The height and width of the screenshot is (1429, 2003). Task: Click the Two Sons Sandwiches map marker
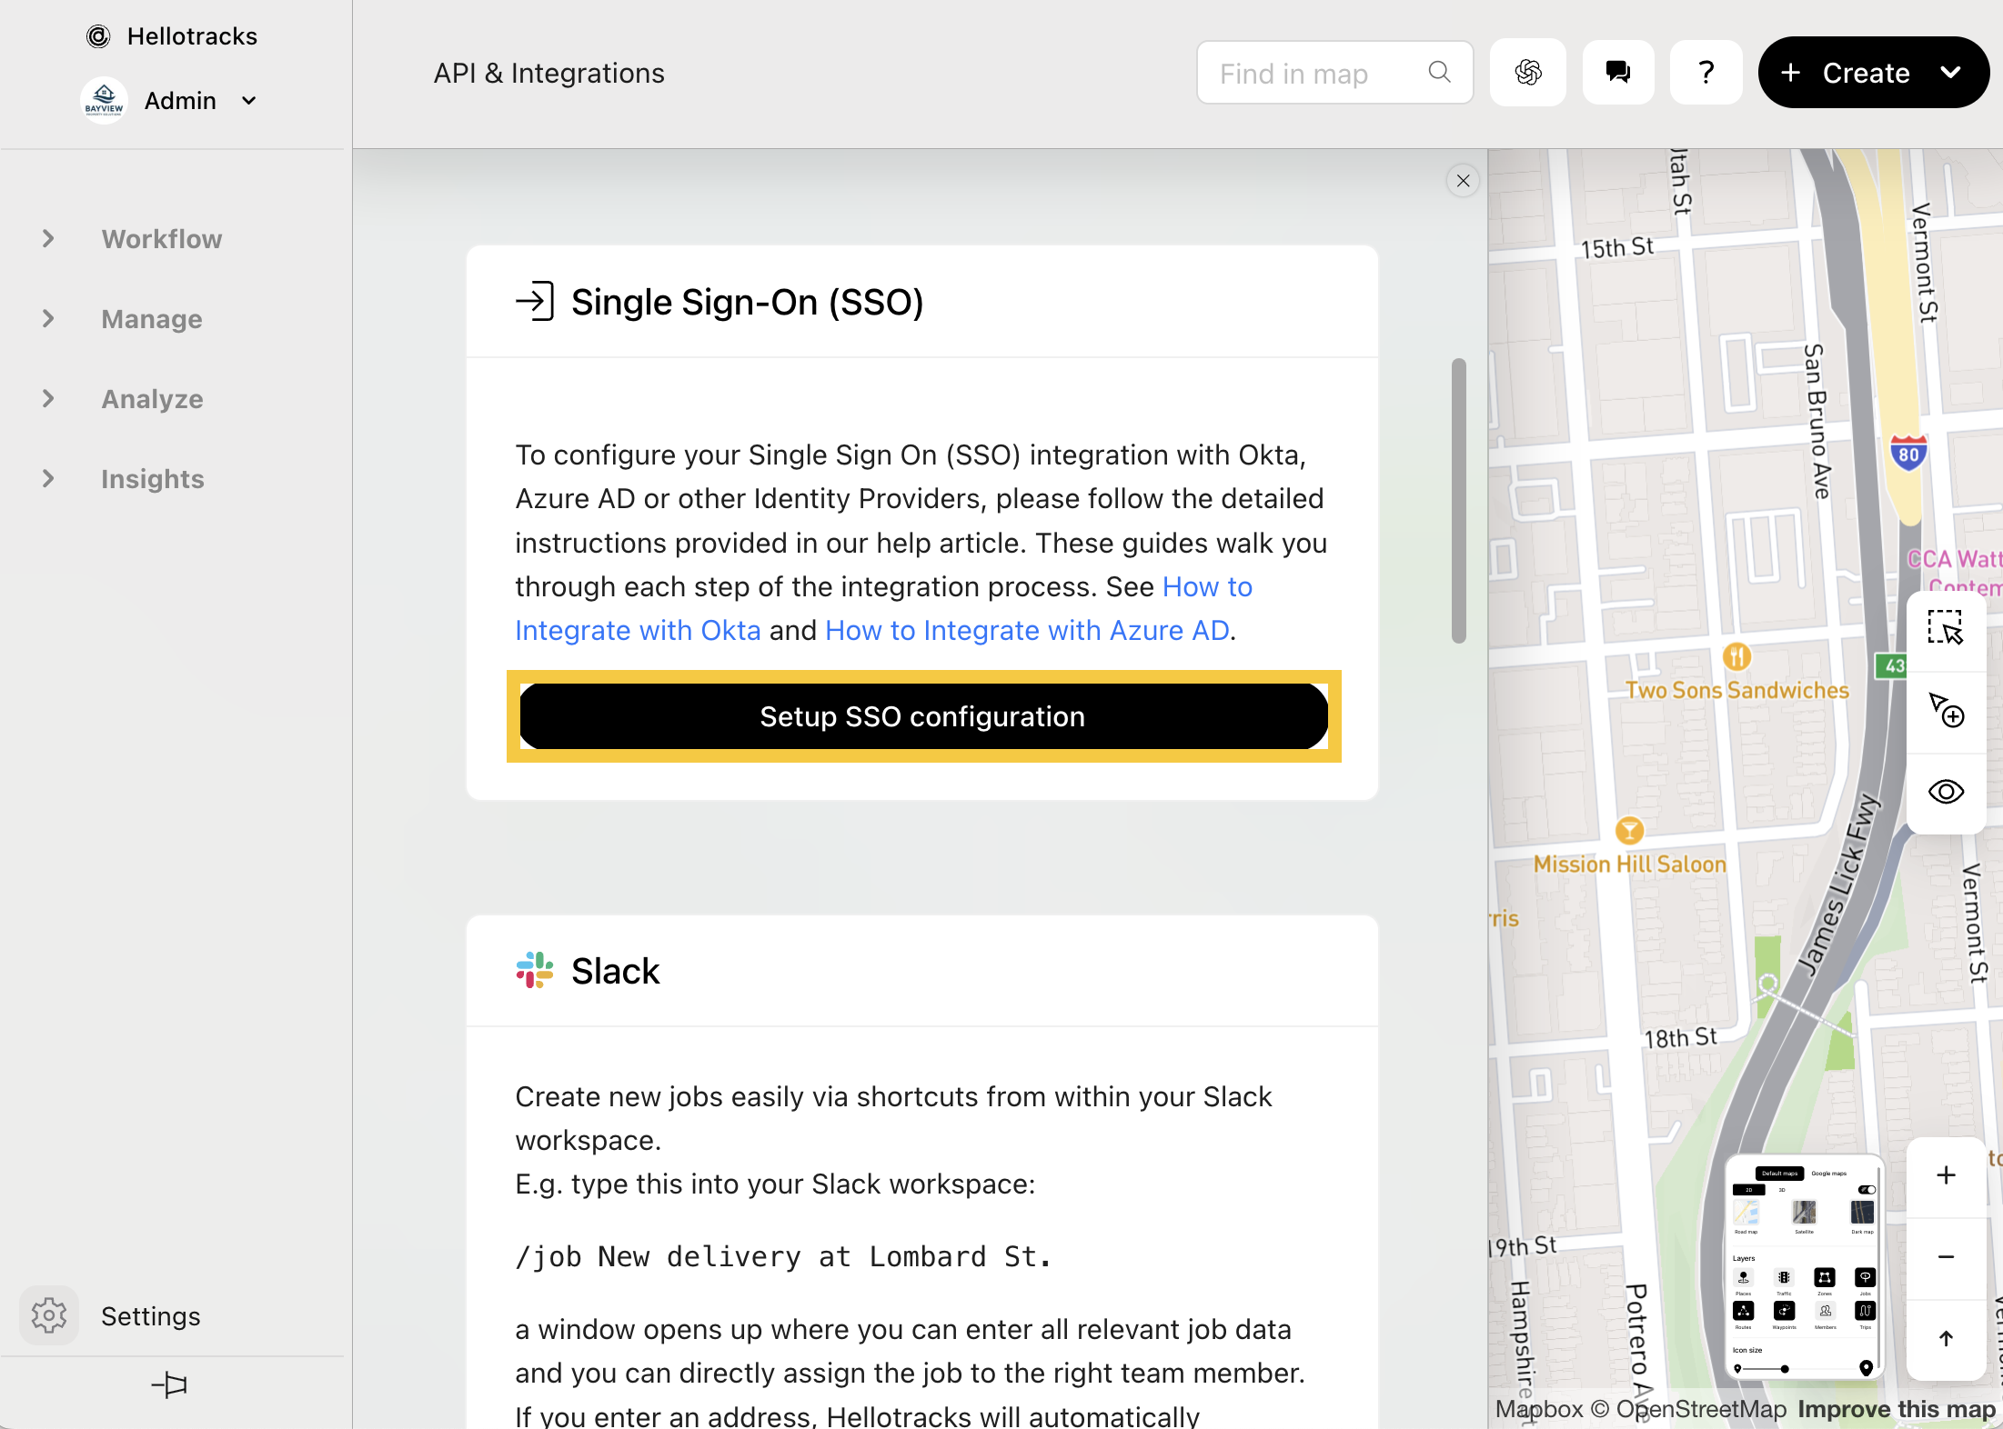tap(1736, 655)
